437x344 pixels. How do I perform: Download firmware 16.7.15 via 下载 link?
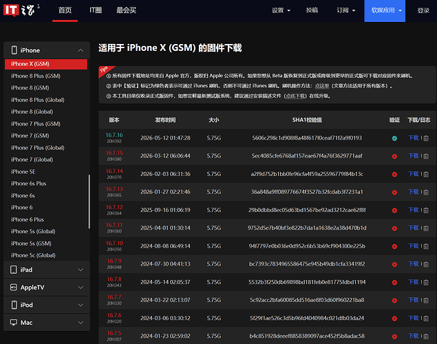(x=414, y=155)
